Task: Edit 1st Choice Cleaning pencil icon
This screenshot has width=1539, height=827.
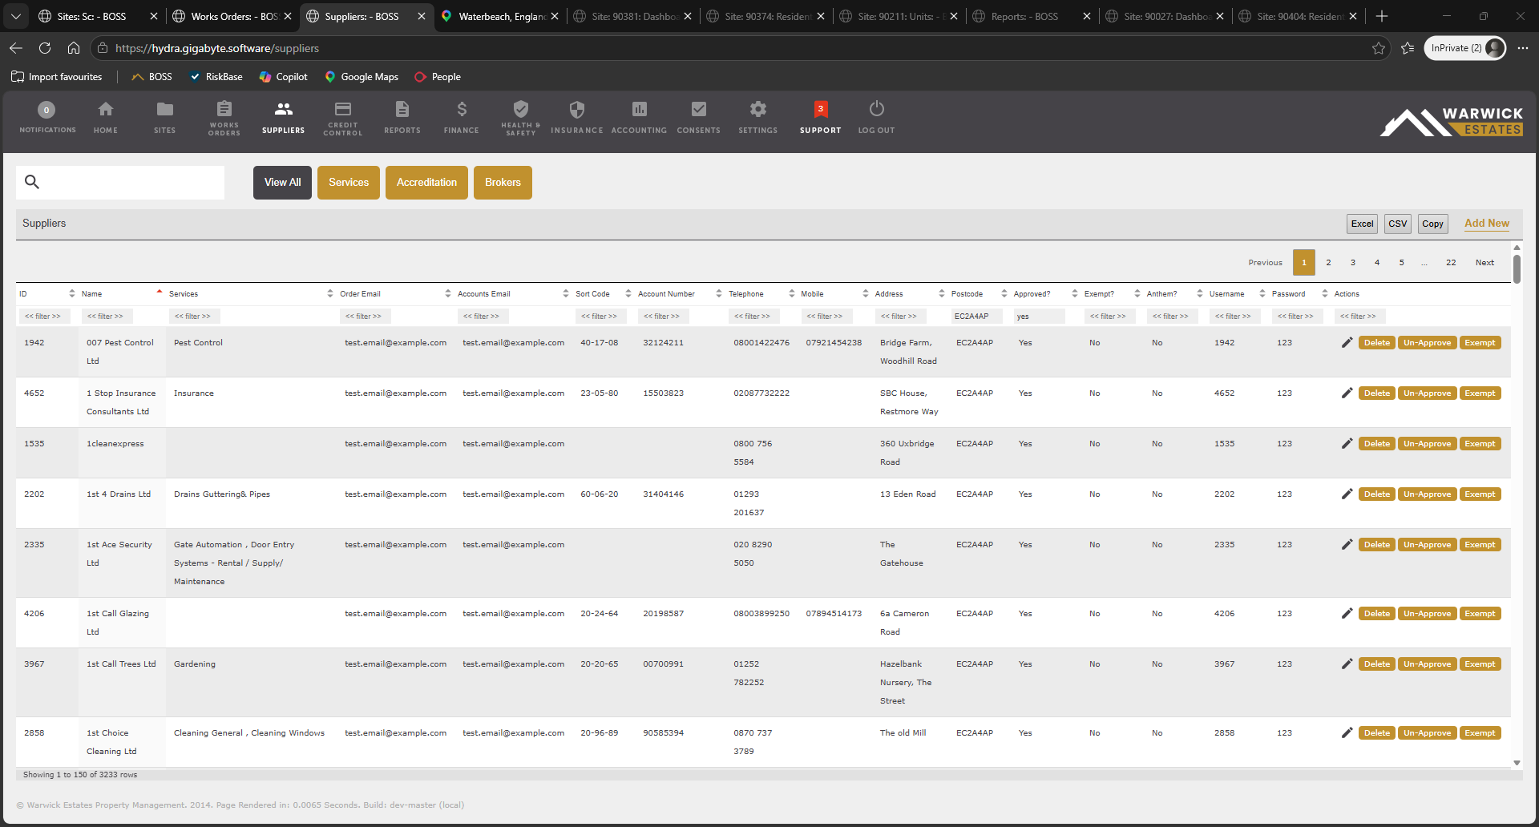Action: point(1347,732)
